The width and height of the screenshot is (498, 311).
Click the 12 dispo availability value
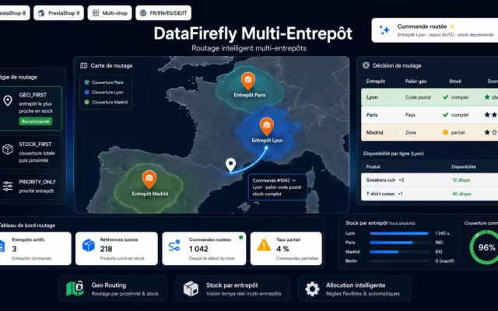point(461,180)
